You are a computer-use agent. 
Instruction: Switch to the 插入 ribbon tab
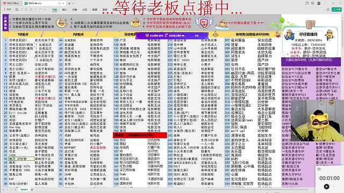point(64,10)
